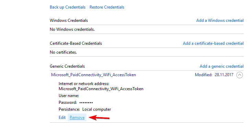The image size is (247, 123).
Task: Select the Windows Credentials heading
Action: 69,20
